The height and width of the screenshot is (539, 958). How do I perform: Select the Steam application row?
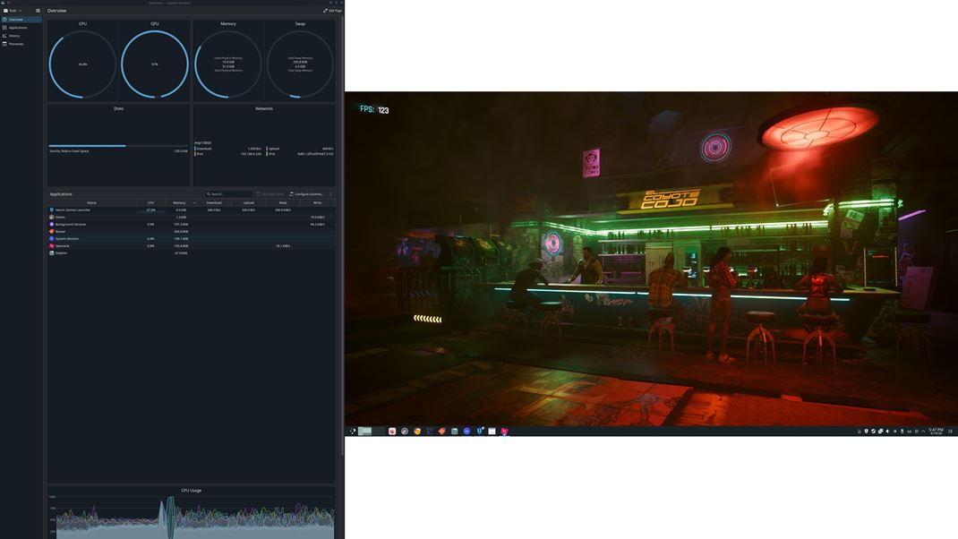tap(192, 217)
